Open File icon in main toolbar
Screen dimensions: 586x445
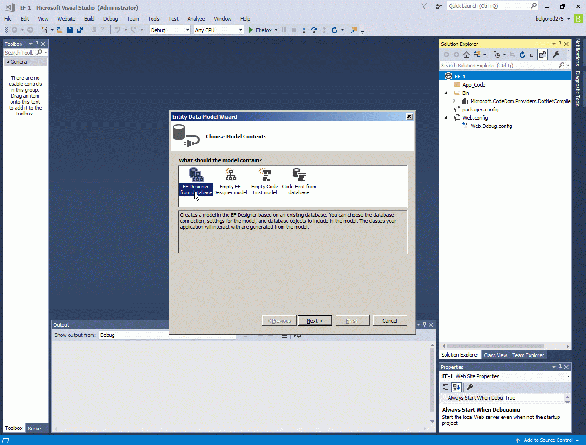click(x=60, y=30)
